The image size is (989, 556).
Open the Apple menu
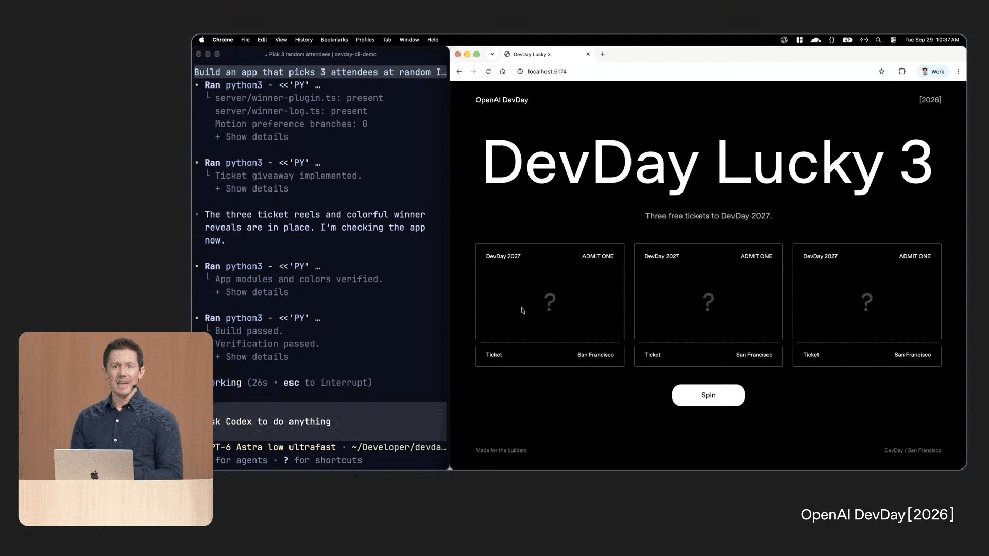(x=202, y=40)
